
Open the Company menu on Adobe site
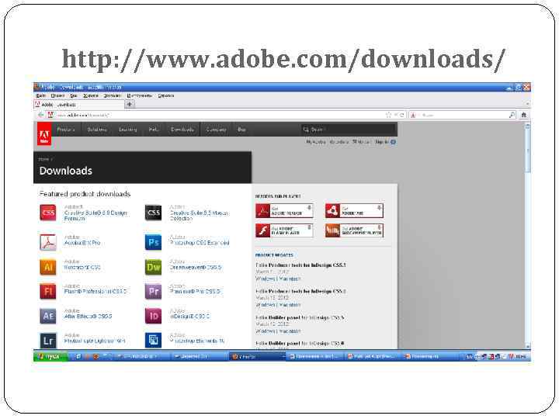(216, 130)
